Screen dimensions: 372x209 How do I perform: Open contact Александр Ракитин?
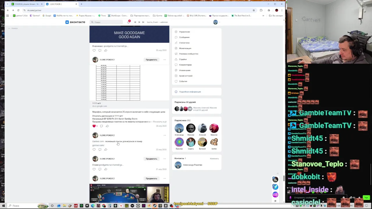pyautogui.click(x=192, y=165)
